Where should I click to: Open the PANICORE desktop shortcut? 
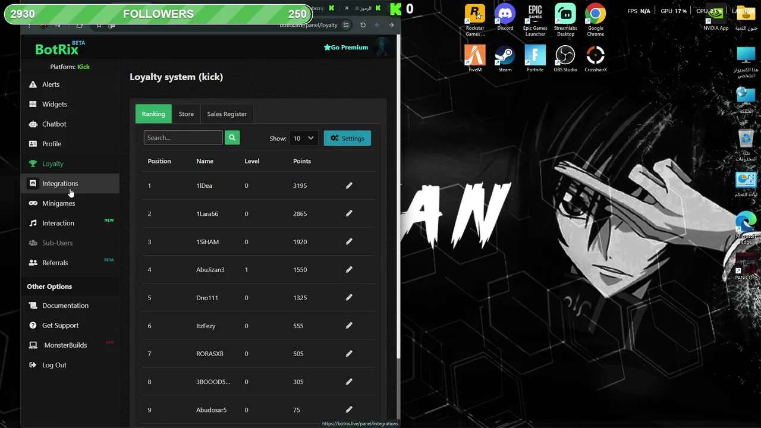coord(746,266)
